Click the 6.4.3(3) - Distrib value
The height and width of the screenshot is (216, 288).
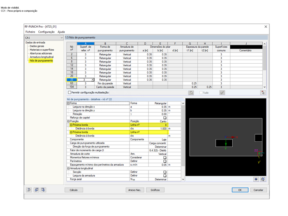[158, 150]
